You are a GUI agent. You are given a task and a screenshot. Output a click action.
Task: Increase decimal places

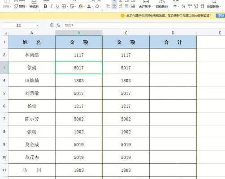tap(196, 6)
